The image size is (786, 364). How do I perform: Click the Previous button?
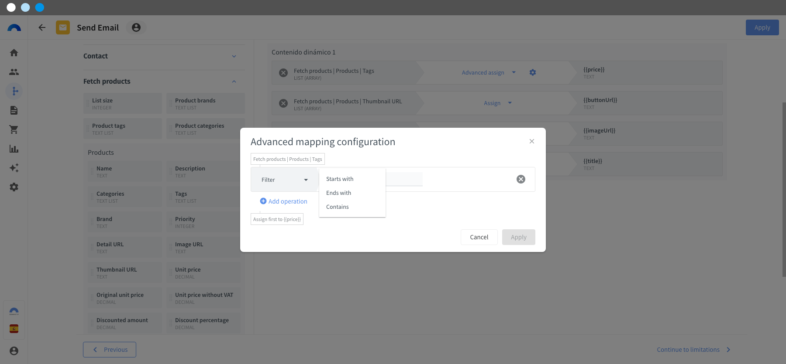110,350
